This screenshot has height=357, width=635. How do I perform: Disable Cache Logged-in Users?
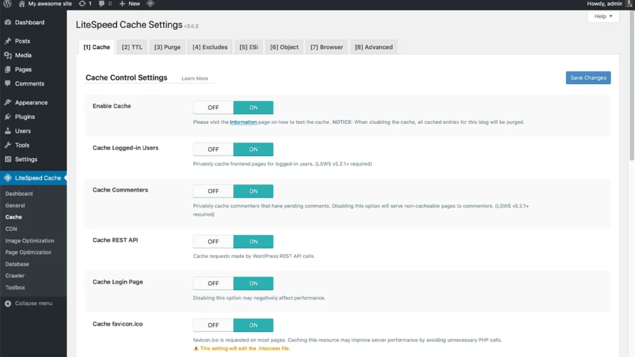tap(213, 149)
